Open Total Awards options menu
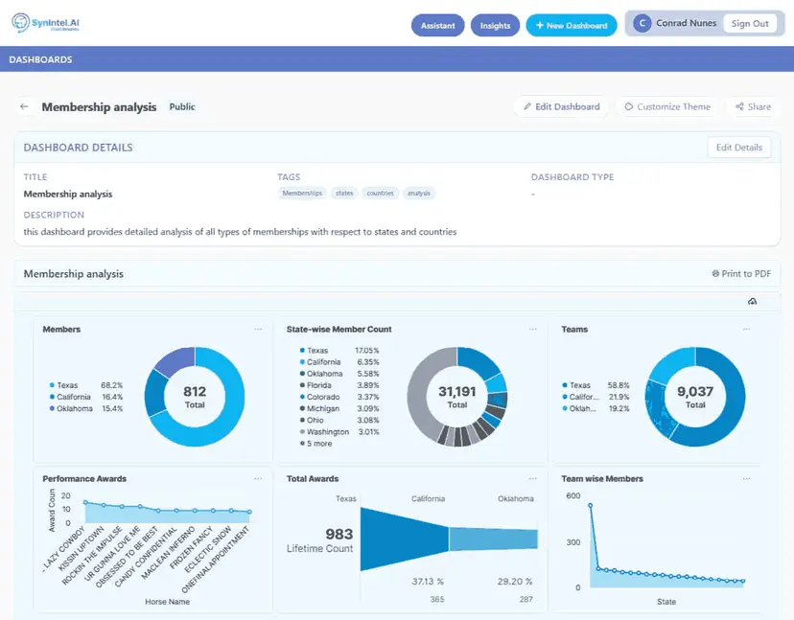This screenshot has height=620, width=794. click(x=533, y=478)
